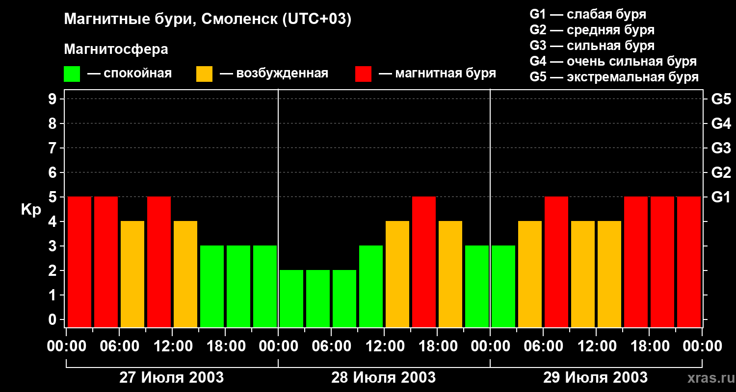
Task: Click the green bar for 28 July 09:00–12:00
Action: coord(371,286)
